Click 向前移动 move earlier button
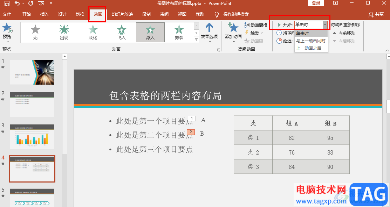390x207 pixels. [x=344, y=33]
